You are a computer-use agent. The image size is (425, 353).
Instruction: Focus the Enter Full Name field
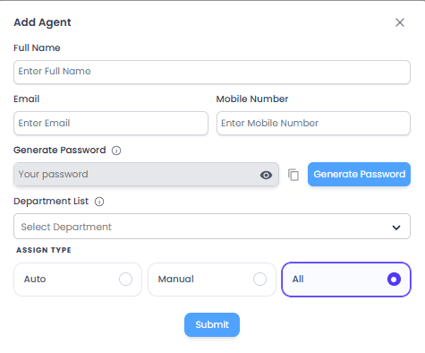[x=212, y=72]
